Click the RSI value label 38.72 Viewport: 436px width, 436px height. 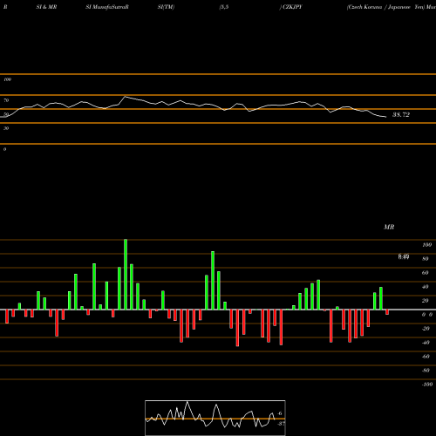coord(401,115)
